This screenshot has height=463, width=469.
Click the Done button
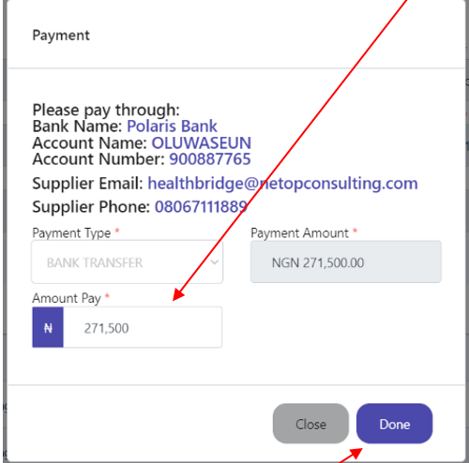pos(394,424)
